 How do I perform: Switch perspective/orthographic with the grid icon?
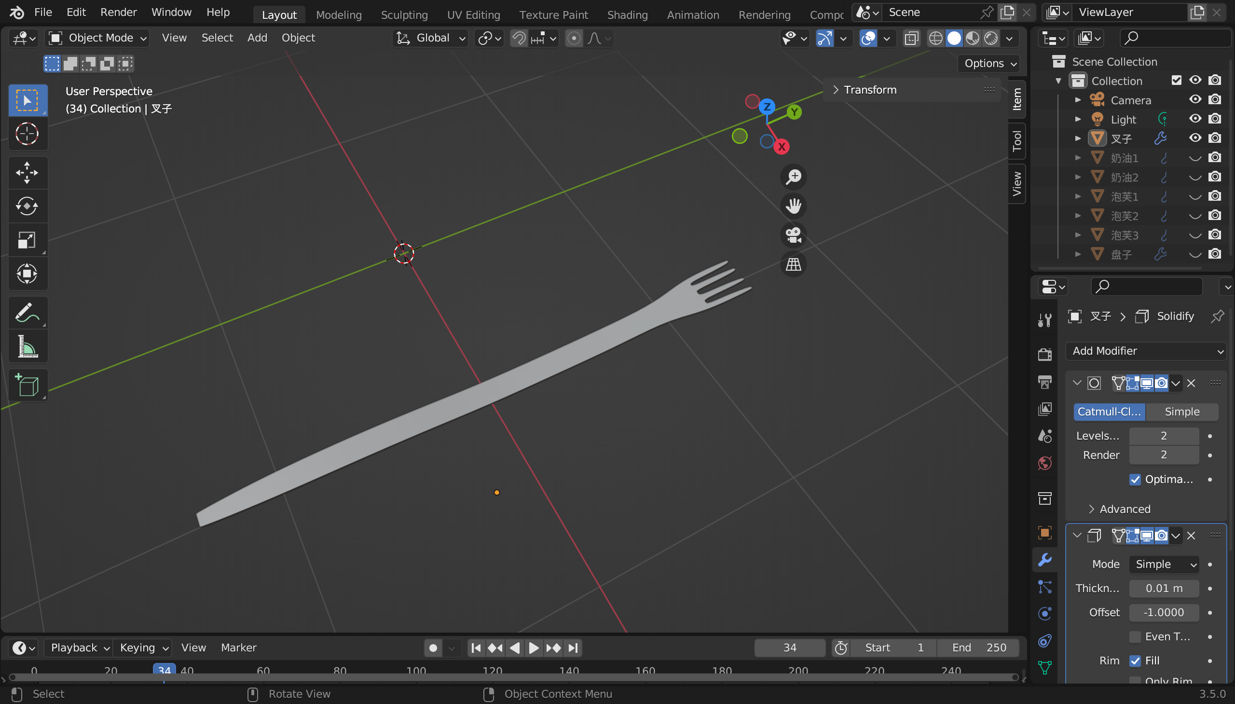(x=793, y=264)
